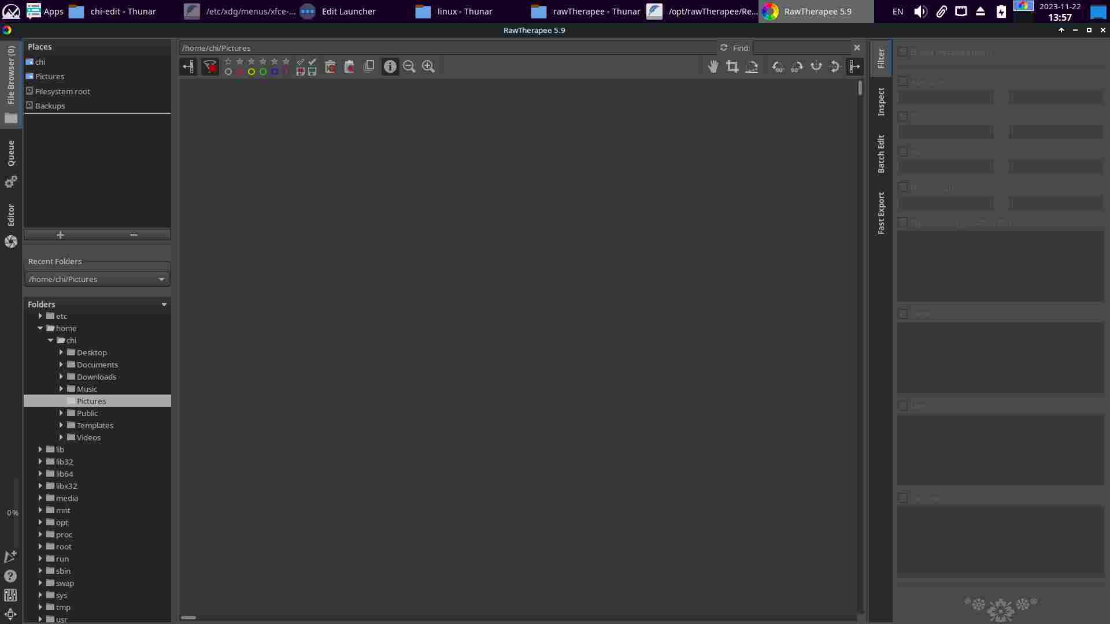
Task: Rotate selected images left 90 degrees
Action: coord(778,67)
